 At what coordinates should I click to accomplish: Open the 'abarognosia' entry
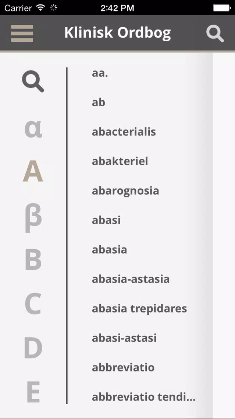[125, 191]
